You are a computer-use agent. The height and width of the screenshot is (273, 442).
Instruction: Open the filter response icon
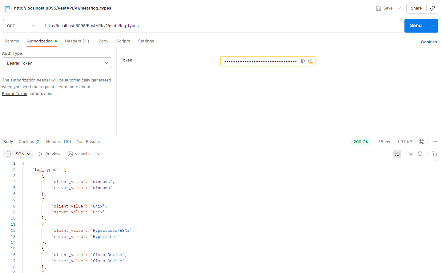(411, 154)
